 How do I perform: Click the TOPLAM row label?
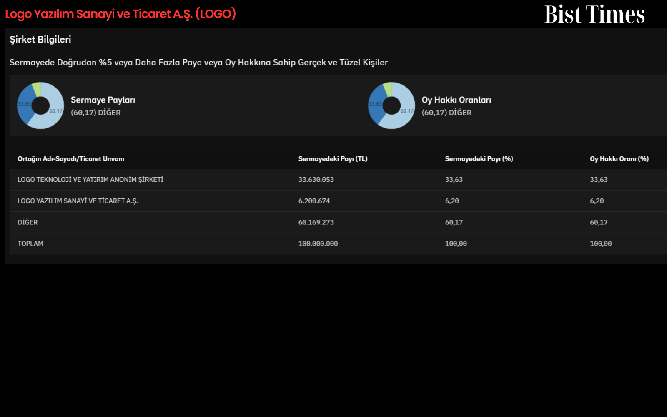click(30, 244)
